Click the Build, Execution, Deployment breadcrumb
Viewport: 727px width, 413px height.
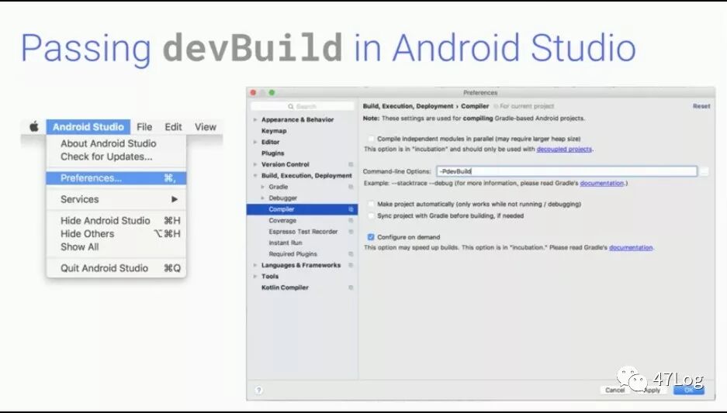408,106
